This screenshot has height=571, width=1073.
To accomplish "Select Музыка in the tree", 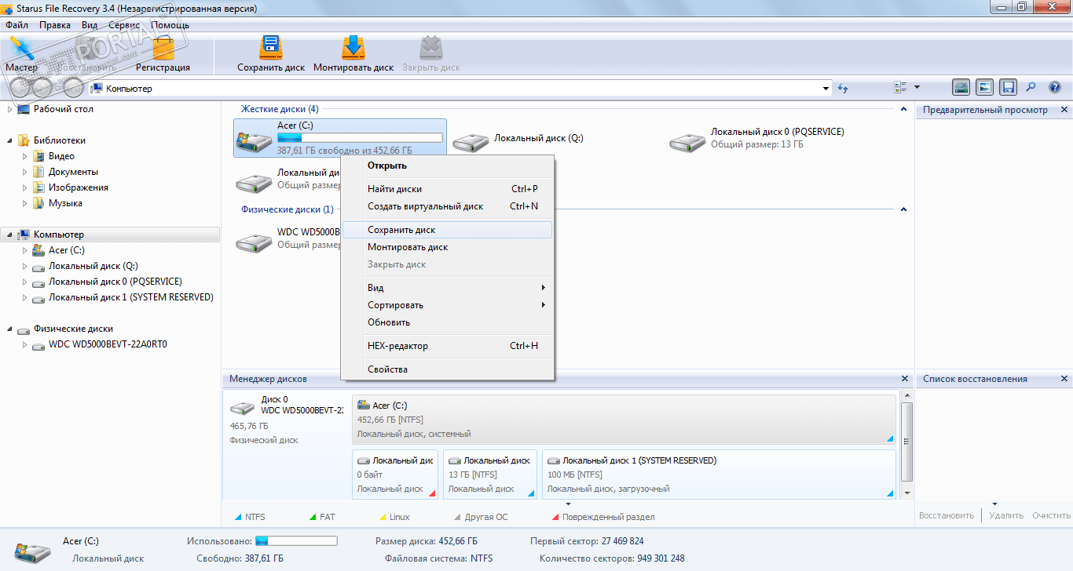I will click(x=65, y=203).
